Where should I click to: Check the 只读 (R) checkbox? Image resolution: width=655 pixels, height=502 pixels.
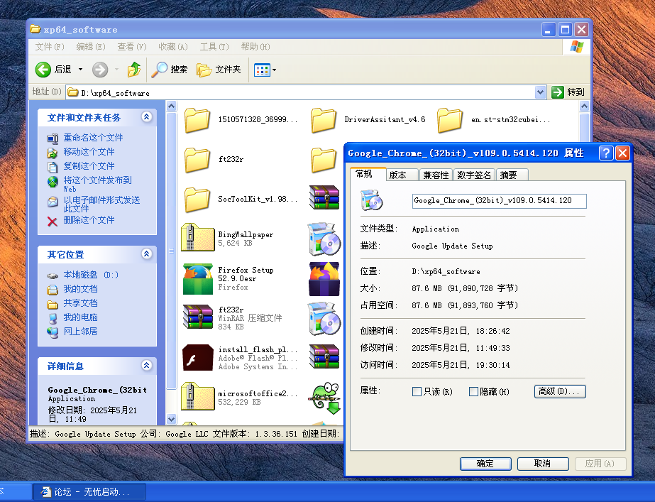(x=417, y=392)
